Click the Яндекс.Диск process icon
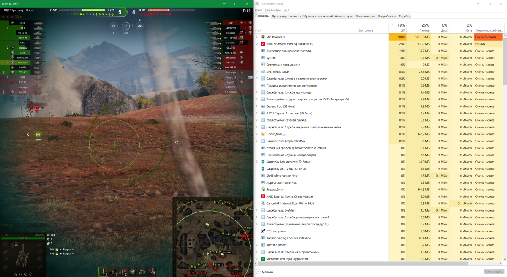The height and width of the screenshot is (277, 507). (263, 190)
